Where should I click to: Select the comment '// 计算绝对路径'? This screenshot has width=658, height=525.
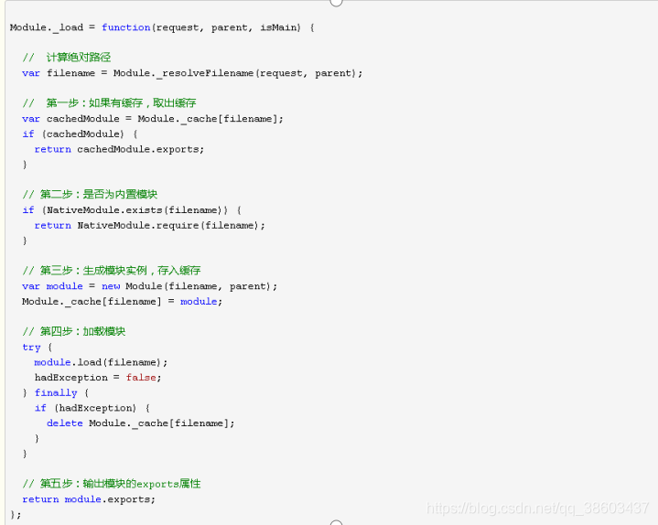66,58
